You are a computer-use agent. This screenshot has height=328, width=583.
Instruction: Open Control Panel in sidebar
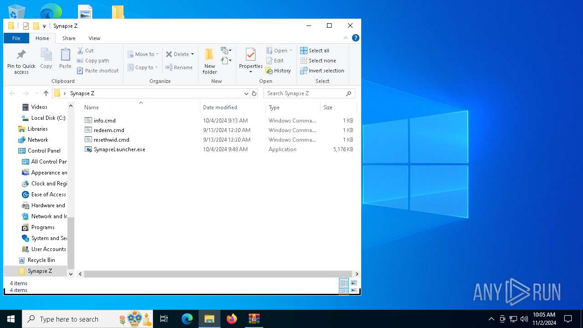pos(44,151)
